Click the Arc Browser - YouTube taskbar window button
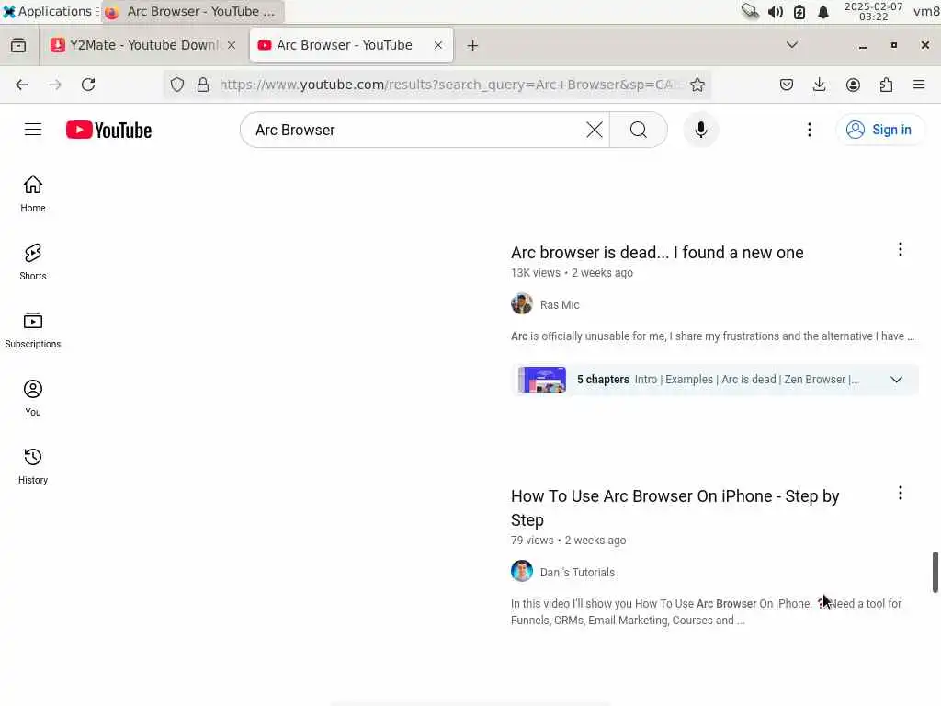 [x=193, y=11]
